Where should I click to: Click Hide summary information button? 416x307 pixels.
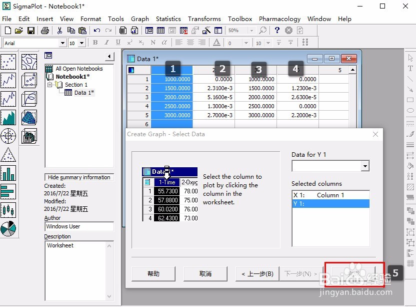pyautogui.click(x=79, y=177)
